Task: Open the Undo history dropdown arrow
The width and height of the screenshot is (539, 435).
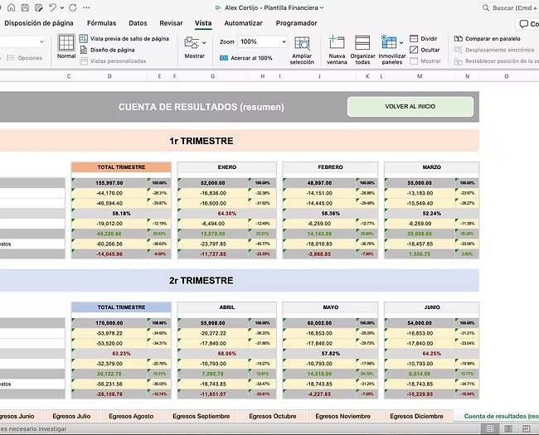Action: [x=62, y=7]
